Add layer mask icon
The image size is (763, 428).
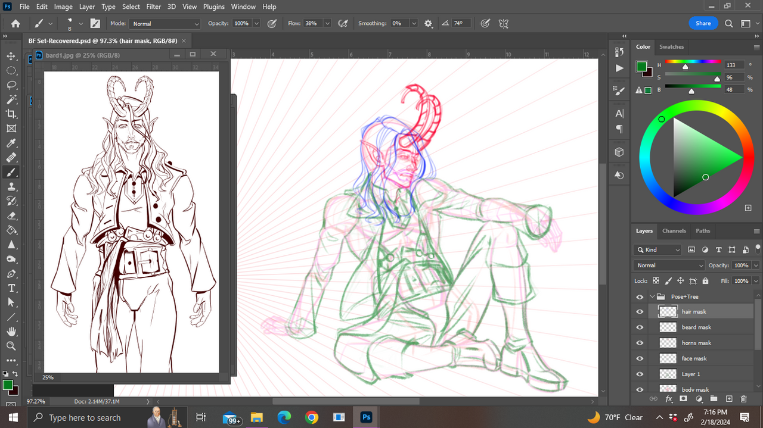click(x=683, y=399)
